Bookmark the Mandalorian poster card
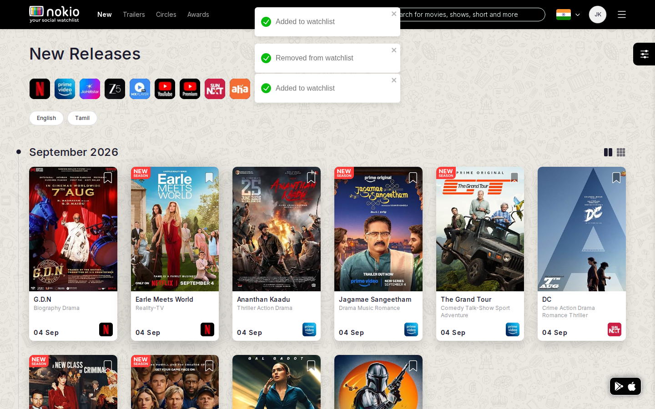The image size is (655, 409). (413, 366)
